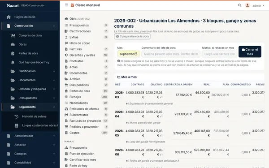This screenshot has height=168, width=269.
Task: Click the Garantías y avales shield icon
Action: click(66, 55)
